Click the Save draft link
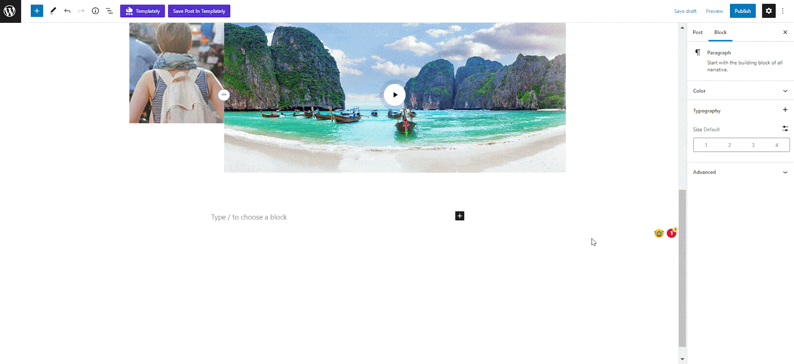The height and width of the screenshot is (364, 794). (685, 11)
